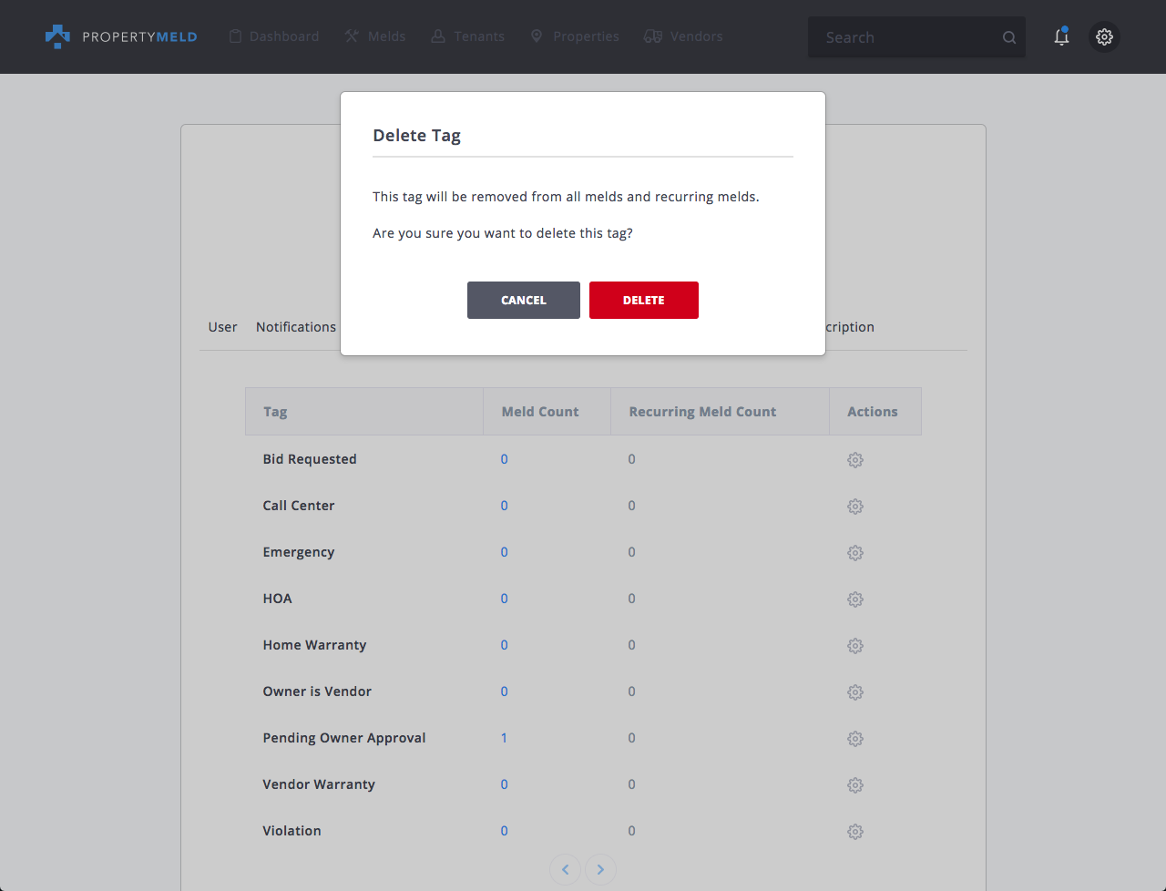Open meld count link for Emergency
This screenshot has height=891, width=1166.
tap(504, 552)
